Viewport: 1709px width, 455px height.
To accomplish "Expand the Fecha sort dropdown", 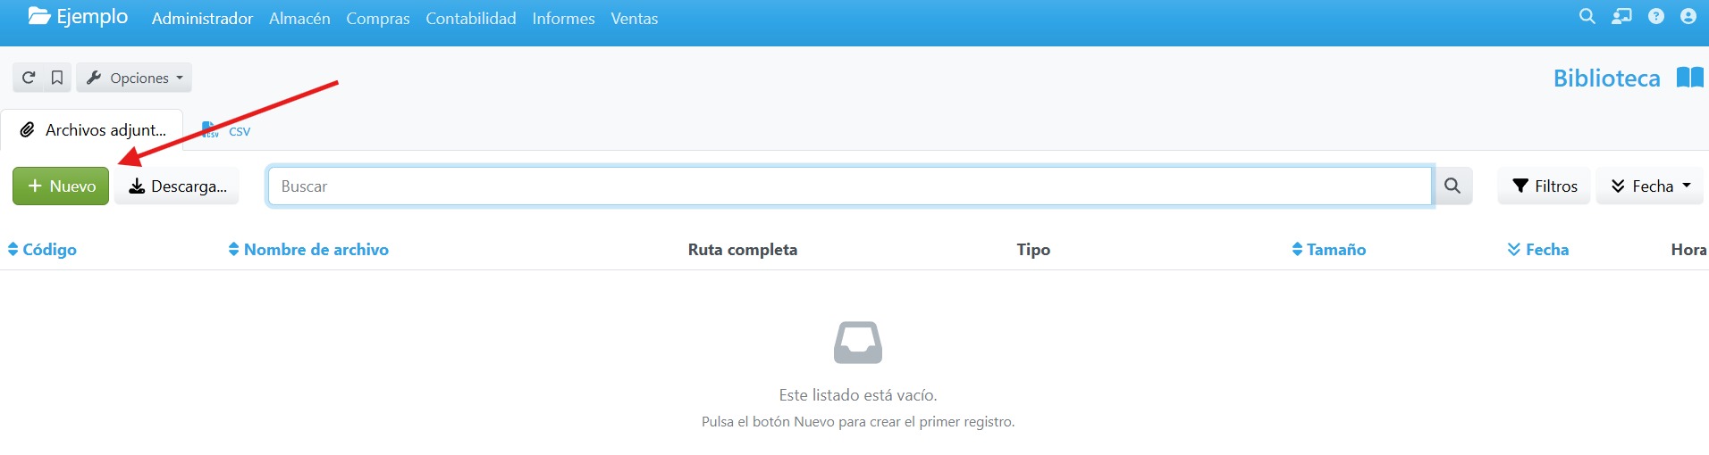I will 1650,186.
